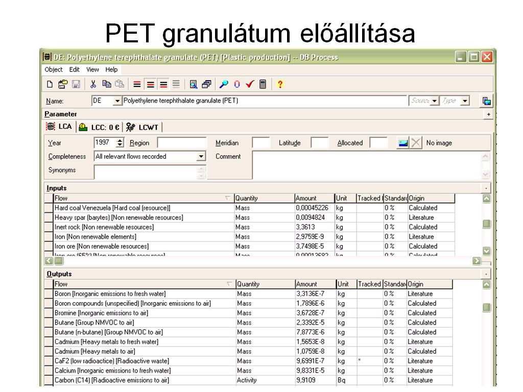Image resolution: width=523 pixels, height=392 pixels.
Task: Create a new object with the blank page icon
Action: tap(50, 84)
